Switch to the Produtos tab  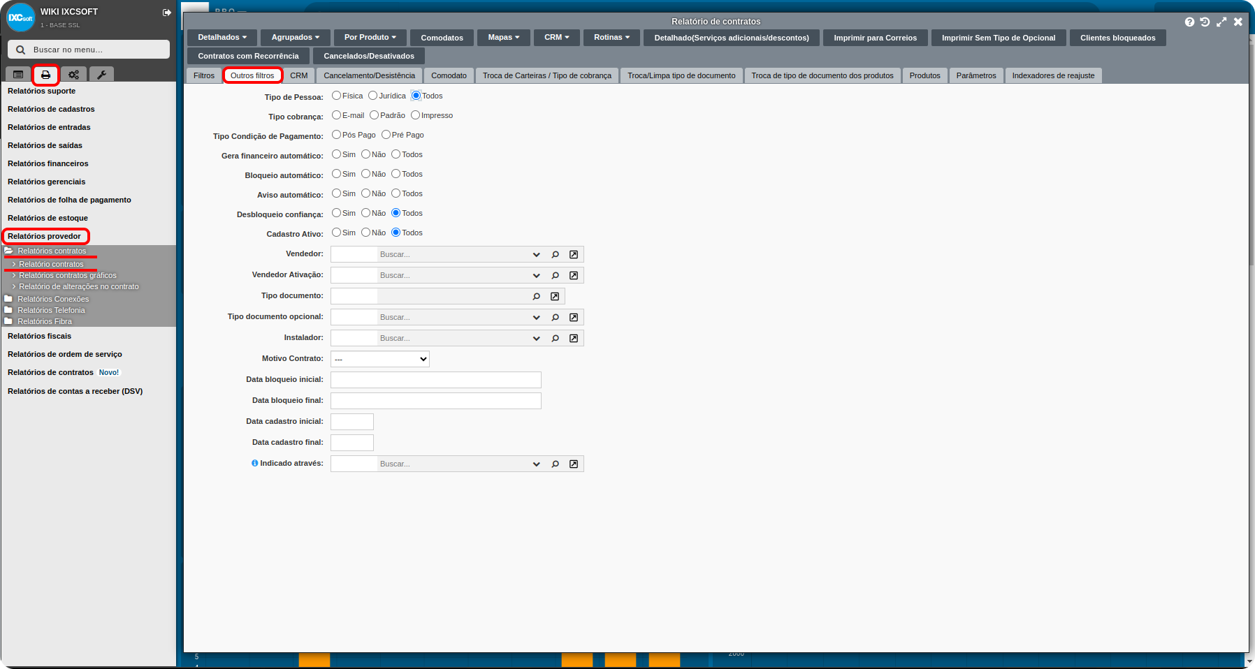point(924,75)
